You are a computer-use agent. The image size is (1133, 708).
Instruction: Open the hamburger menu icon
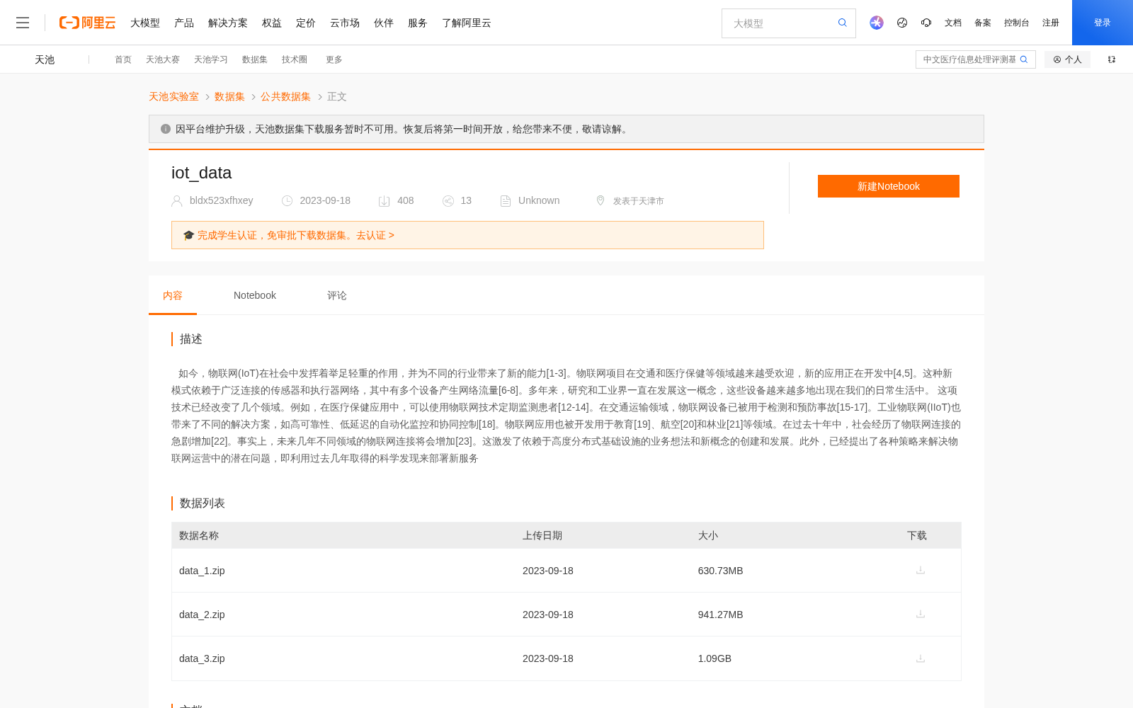coord(23,23)
